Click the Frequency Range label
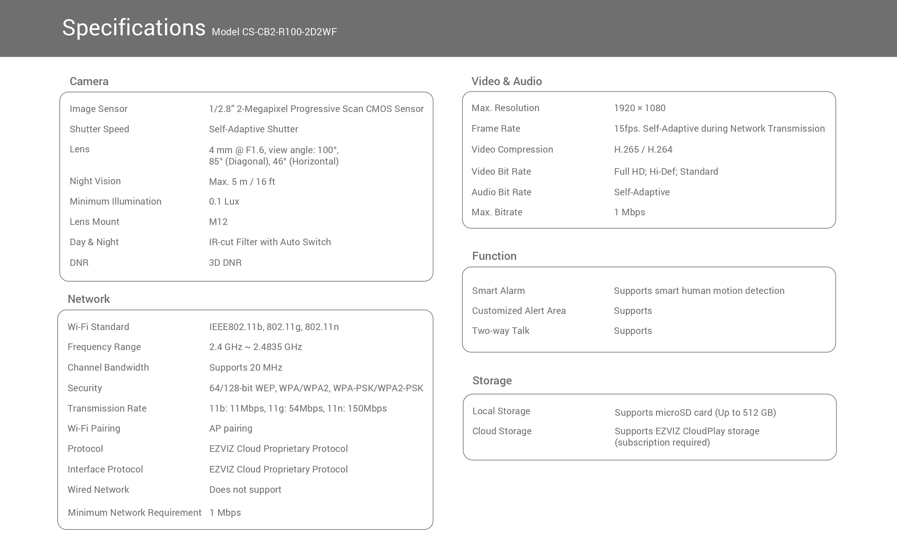Screen dimensions: 897x560 104,347
